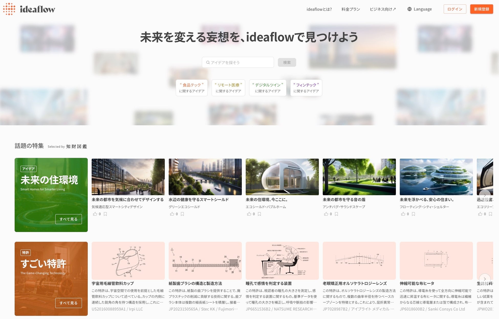Like the エコシールド・バブルホーム idea
This screenshot has height=319, width=499.
click(249, 214)
